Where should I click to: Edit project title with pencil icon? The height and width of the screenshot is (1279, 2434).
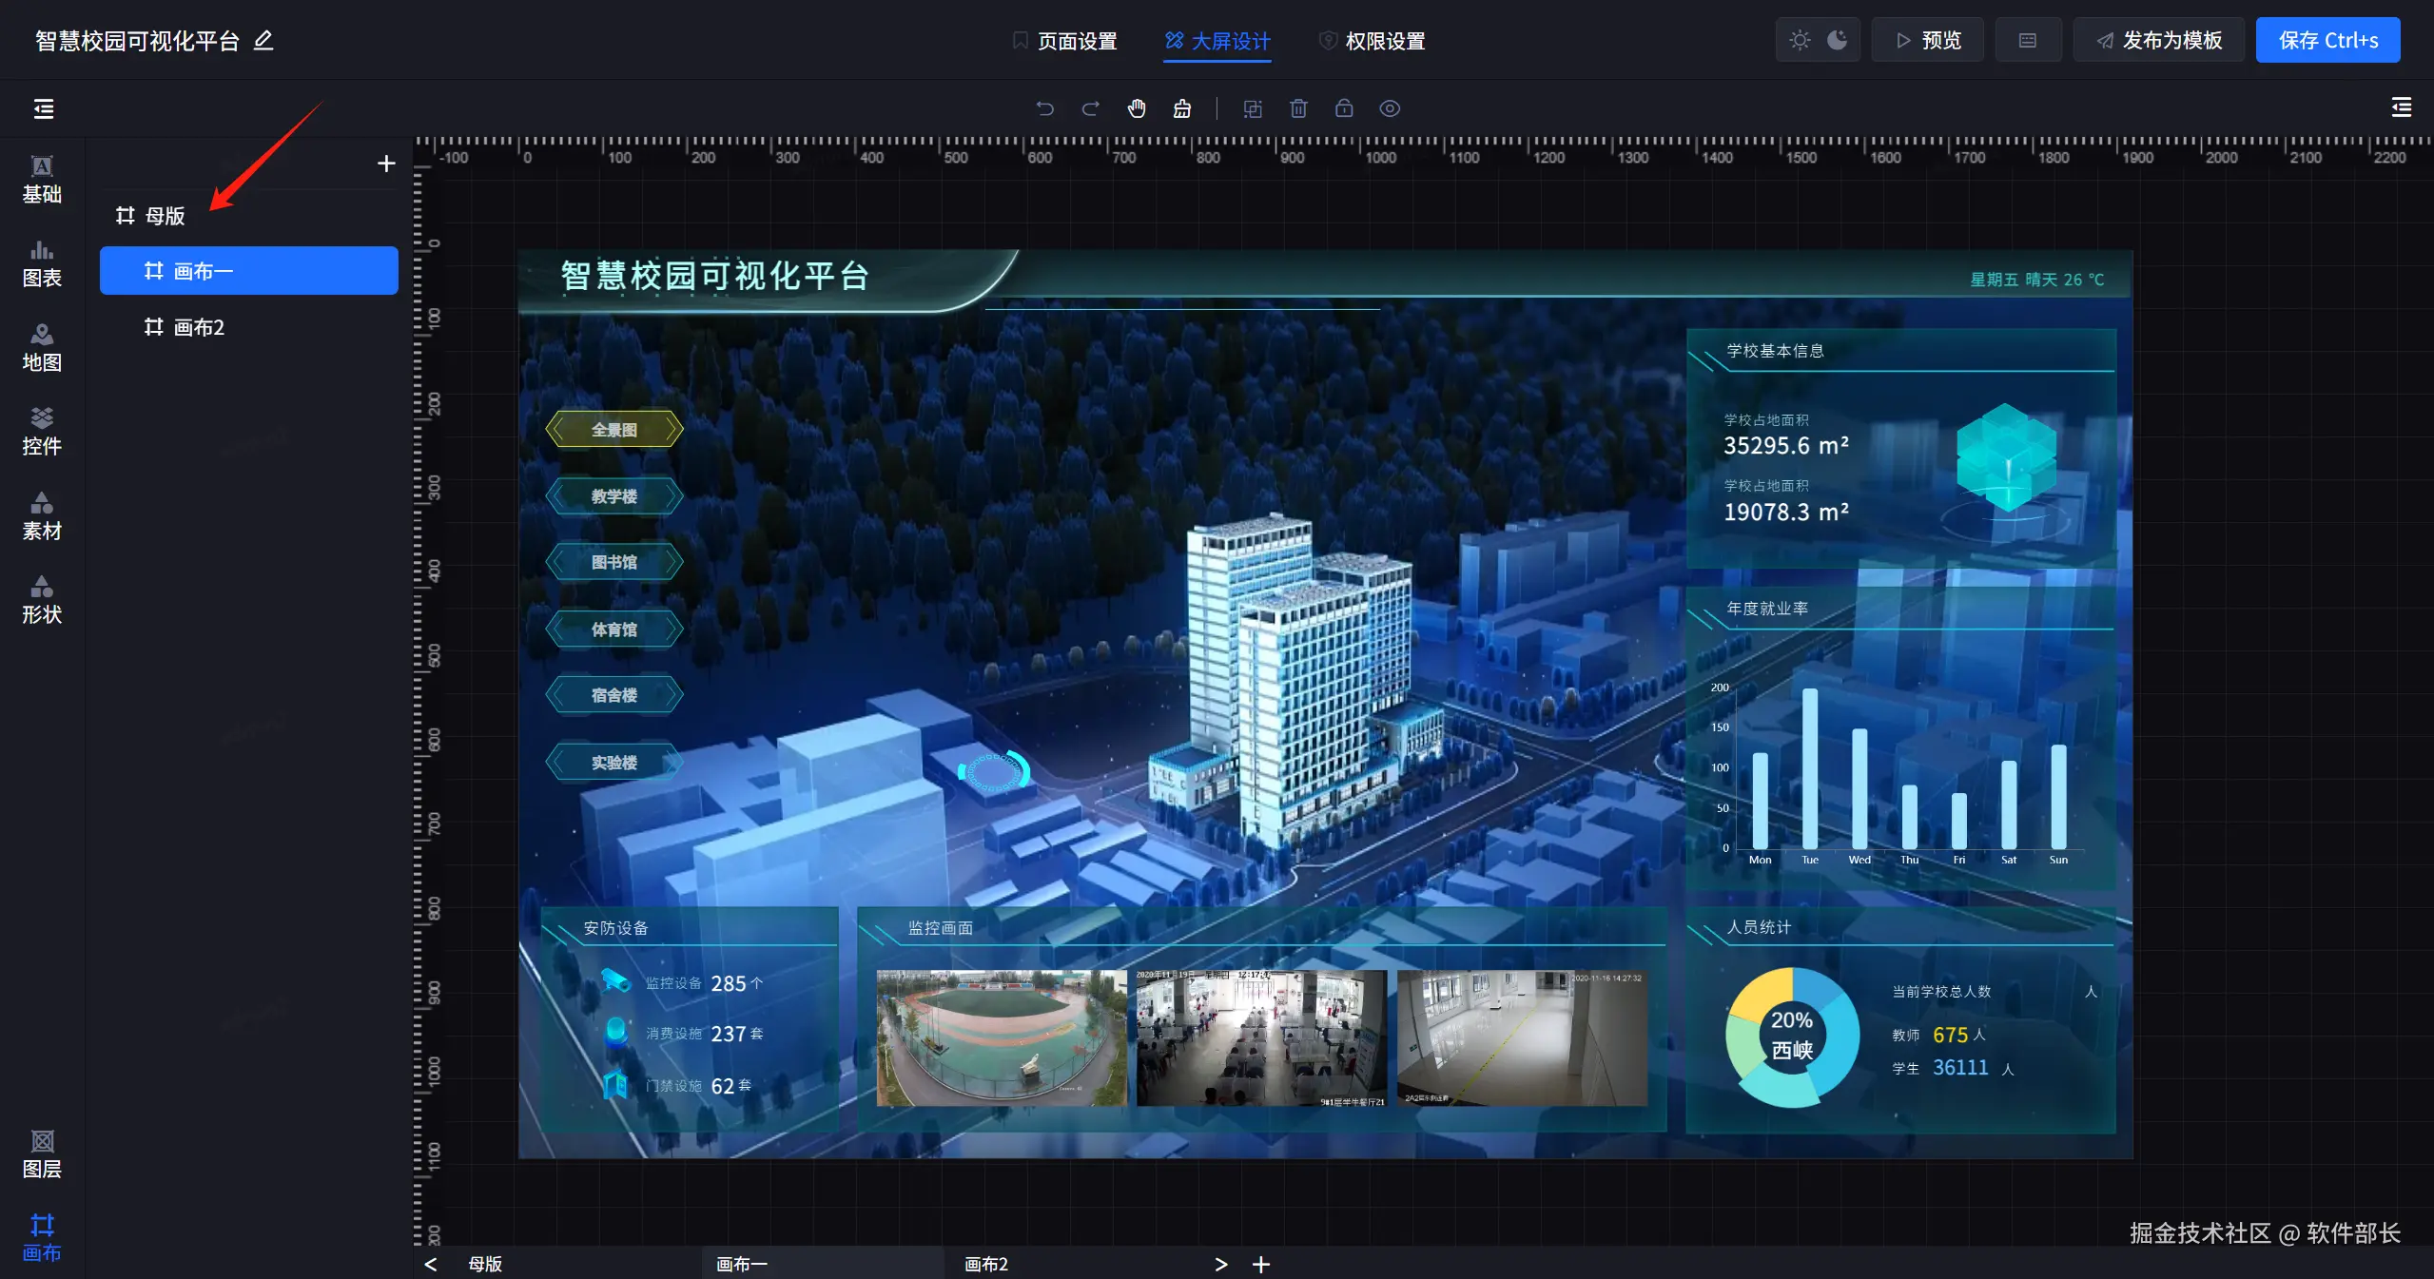tap(263, 40)
